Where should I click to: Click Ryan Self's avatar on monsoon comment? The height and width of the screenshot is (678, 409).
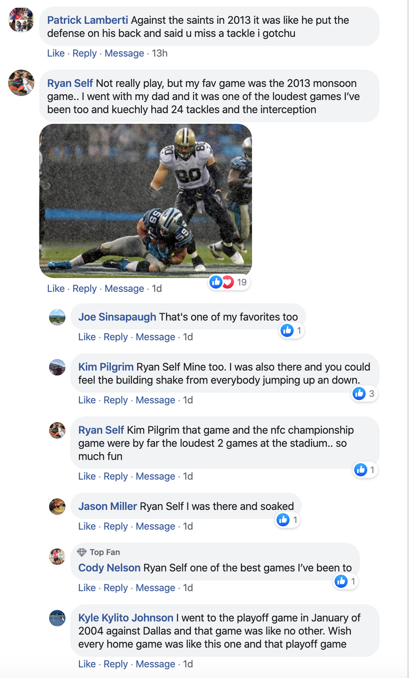pyautogui.click(x=22, y=83)
